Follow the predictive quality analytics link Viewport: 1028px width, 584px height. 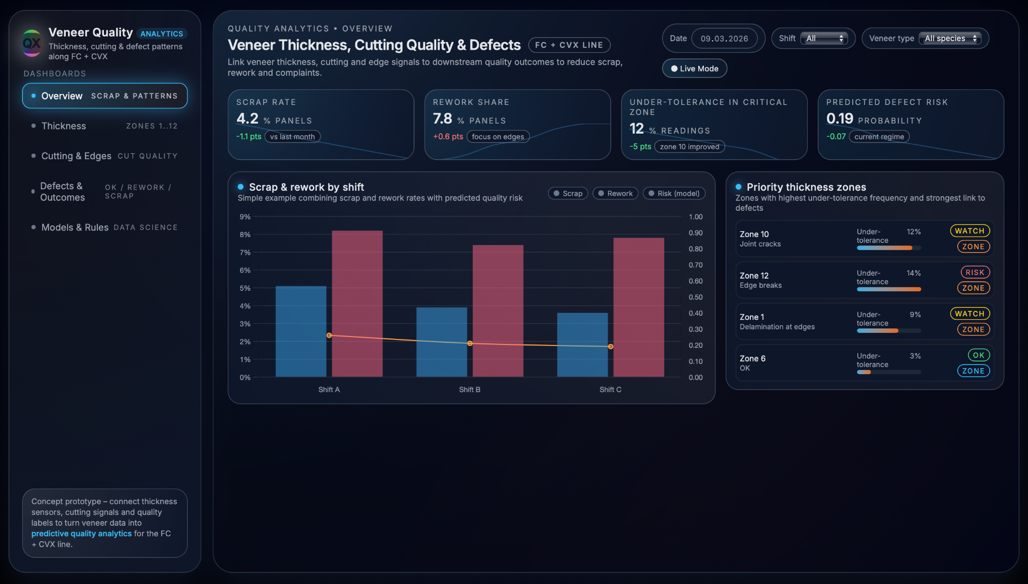tap(81, 533)
